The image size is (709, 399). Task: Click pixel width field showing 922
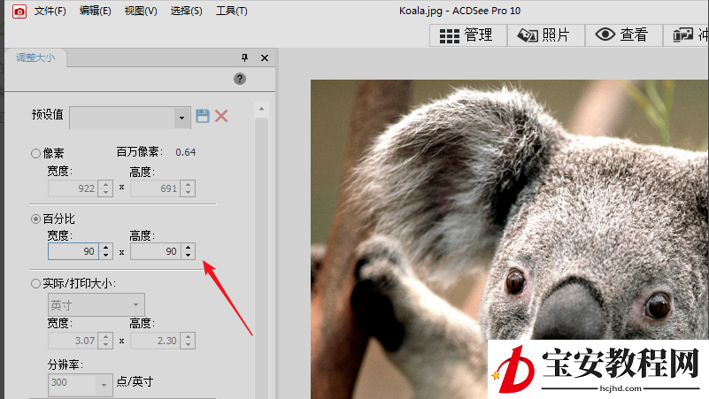click(73, 188)
